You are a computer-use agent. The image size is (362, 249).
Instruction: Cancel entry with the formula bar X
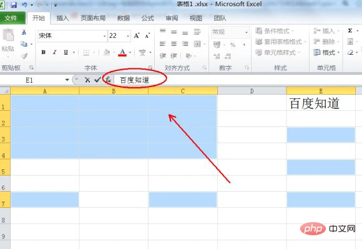(x=87, y=80)
